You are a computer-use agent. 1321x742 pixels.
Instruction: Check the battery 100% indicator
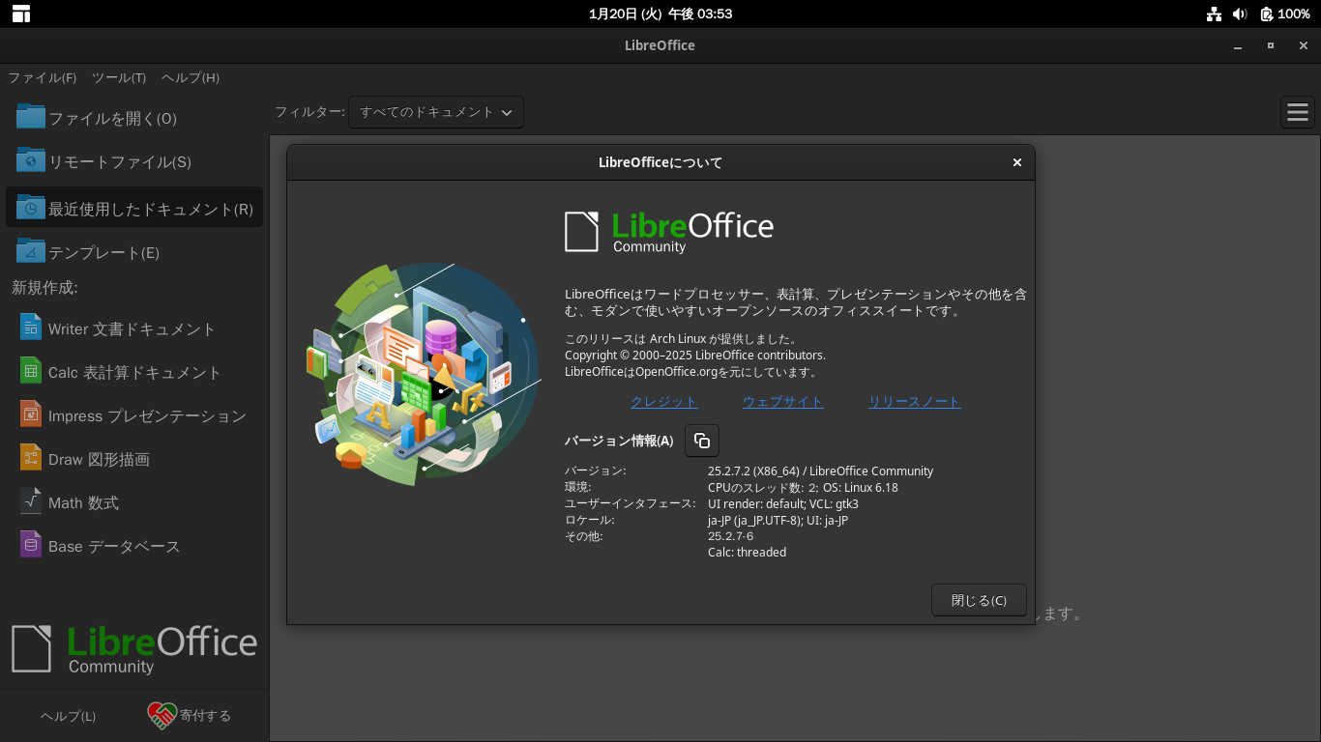(x=1285, y=14)
